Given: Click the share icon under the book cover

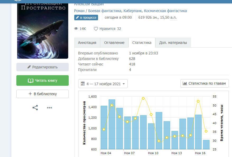Looking at the screenshot, I should click(35, 108).
